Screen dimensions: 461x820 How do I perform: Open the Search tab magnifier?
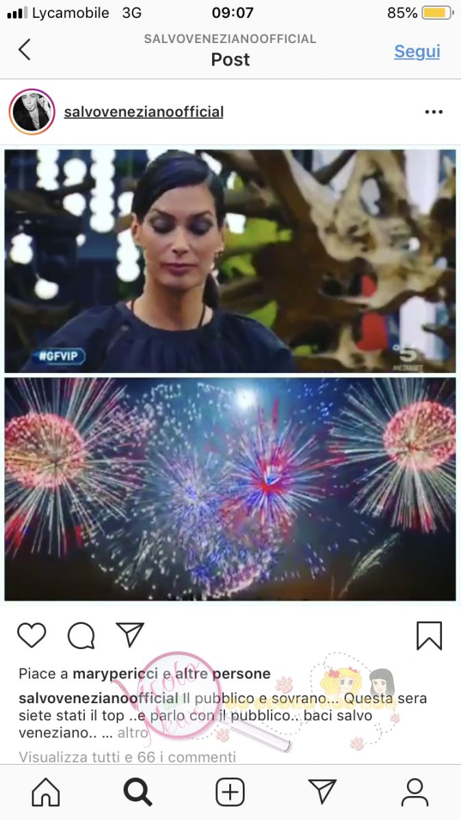pyautogui.click(x=137, y=792)
